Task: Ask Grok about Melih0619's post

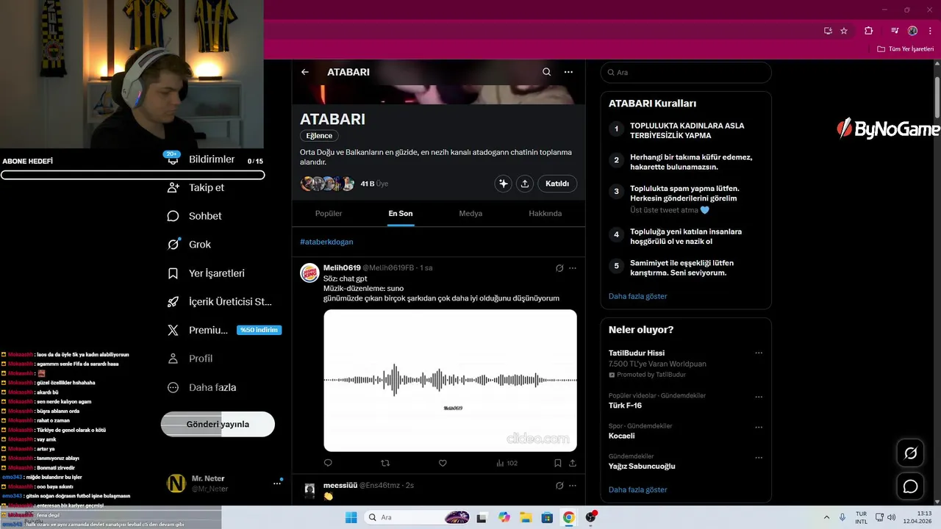Action: pos(559,268)
